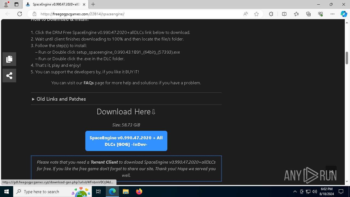
Task: Click the page vertical scrollbar thumb
Action: 347,58
